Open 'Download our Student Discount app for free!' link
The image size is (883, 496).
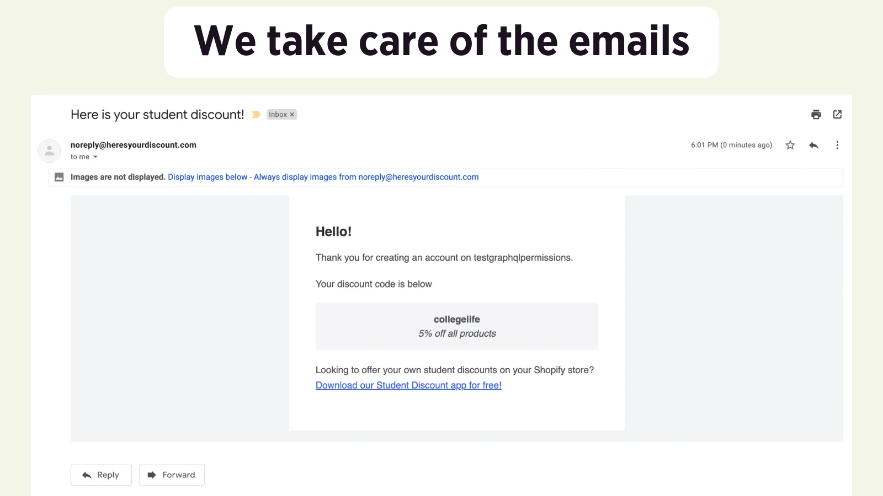(408, 385)
